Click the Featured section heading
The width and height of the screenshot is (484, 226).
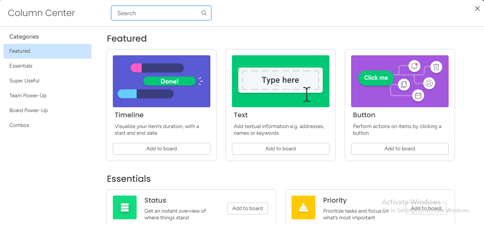(127, 39)
